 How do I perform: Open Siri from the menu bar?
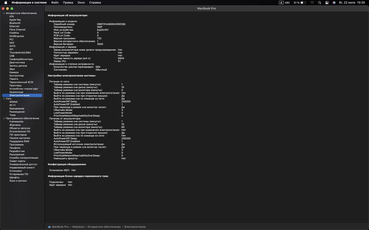(334, 3)
